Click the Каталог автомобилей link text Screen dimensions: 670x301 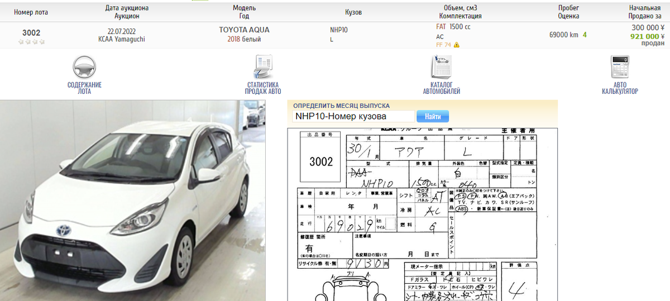pos(441,88)
